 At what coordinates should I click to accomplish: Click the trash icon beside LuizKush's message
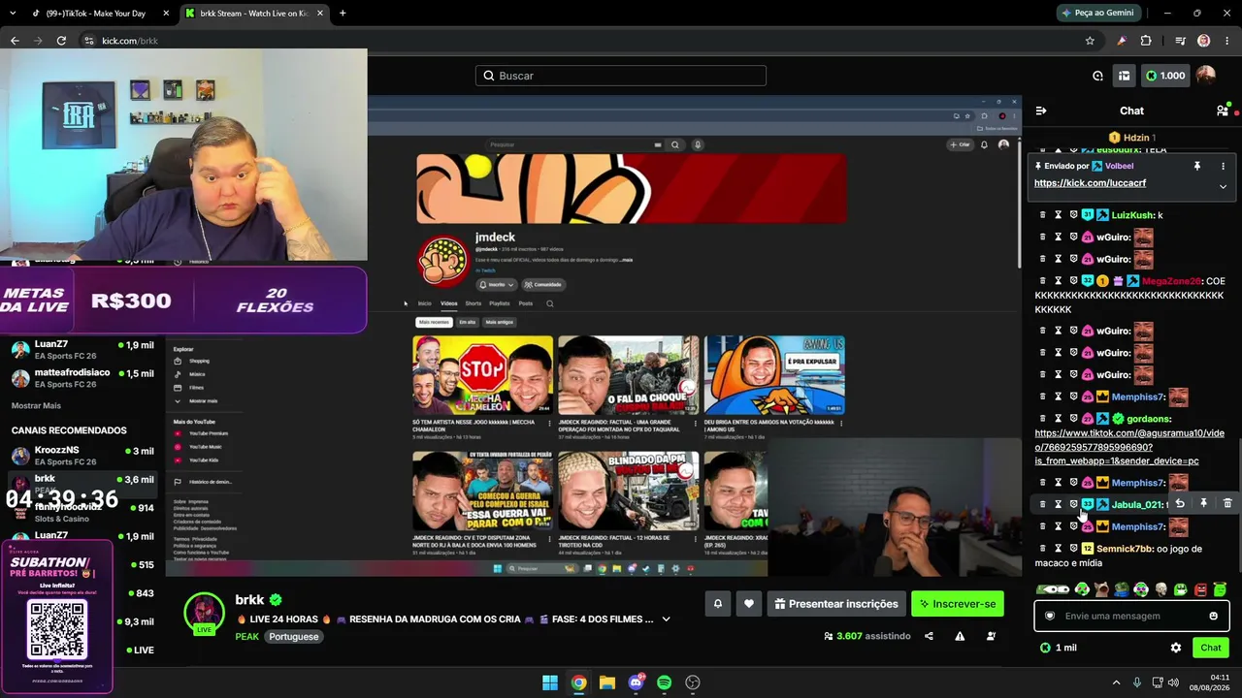1043,215
